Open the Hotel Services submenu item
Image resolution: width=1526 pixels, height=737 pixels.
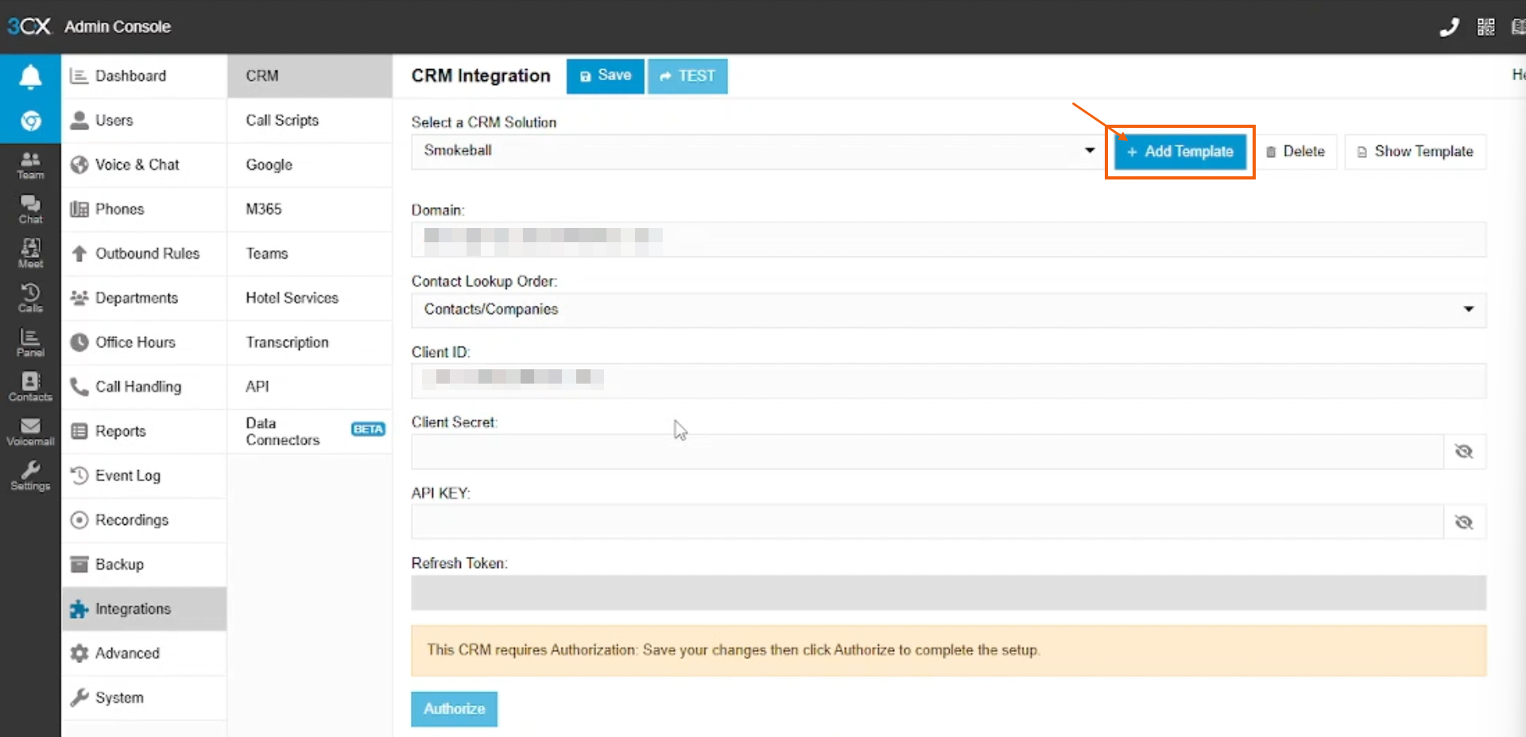click(310, 299)
